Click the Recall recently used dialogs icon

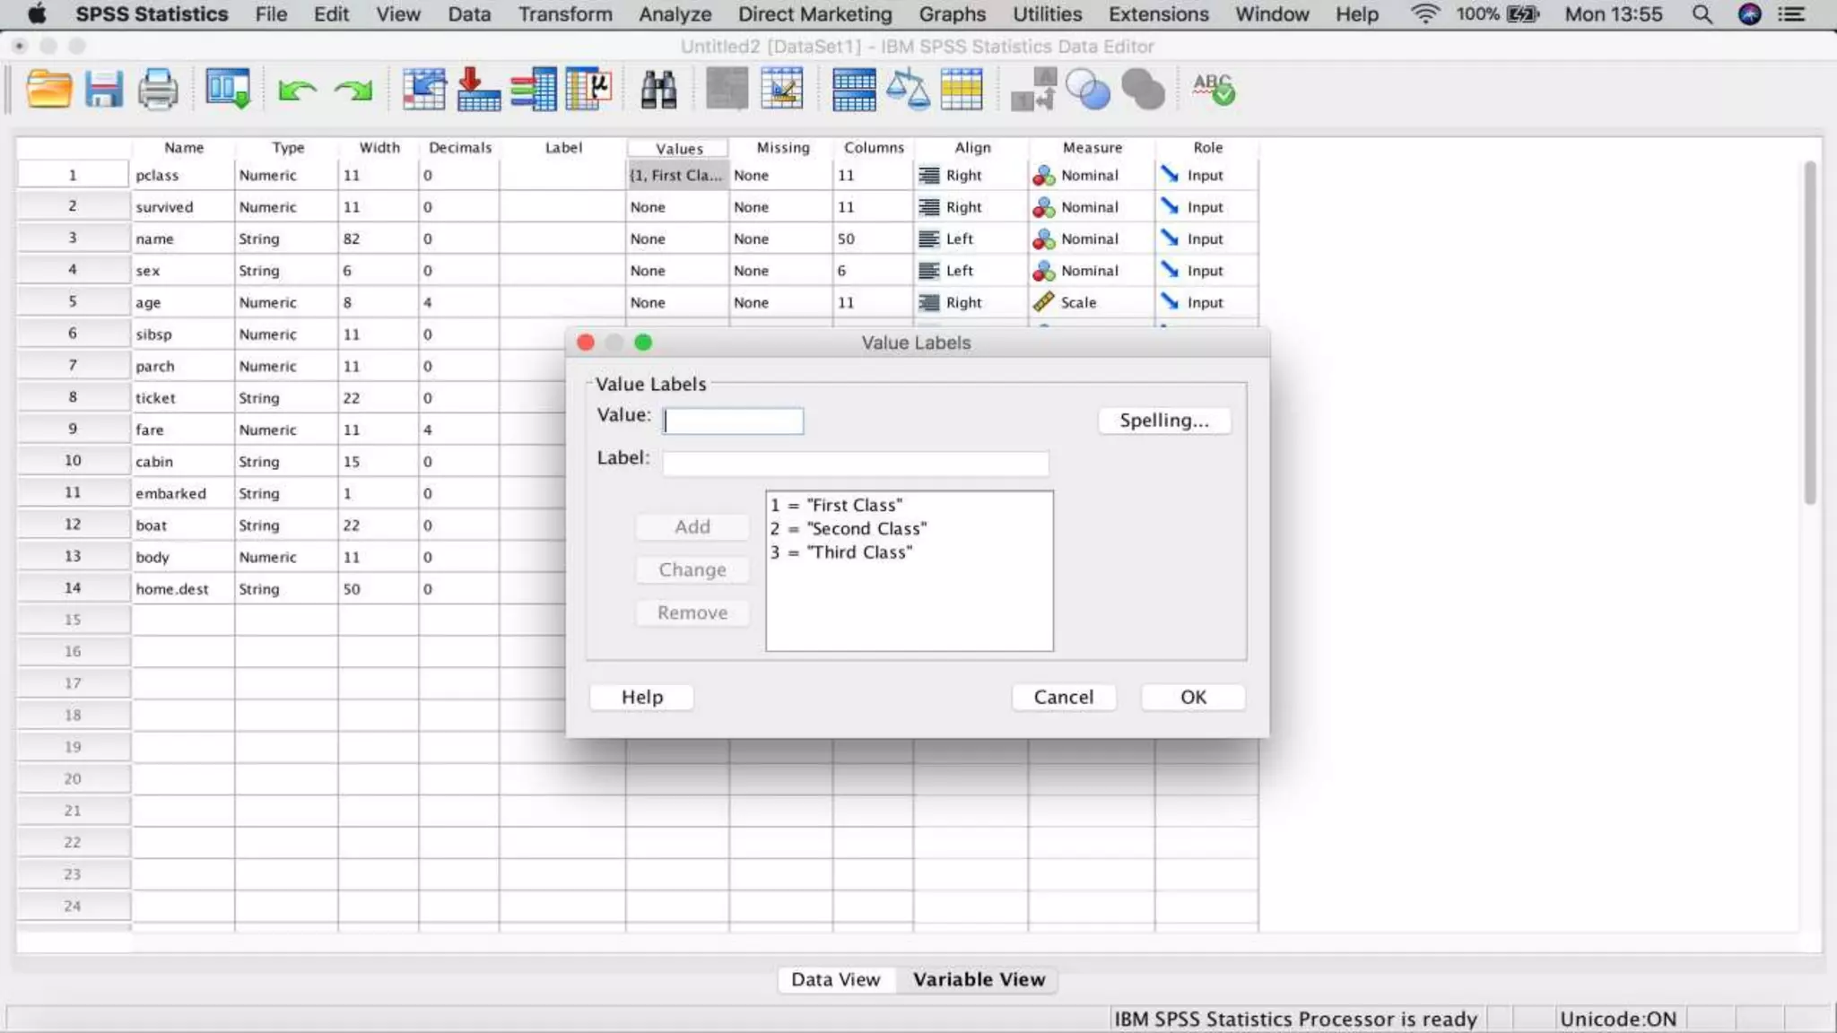pyautogui.click(x=228, y=89)
